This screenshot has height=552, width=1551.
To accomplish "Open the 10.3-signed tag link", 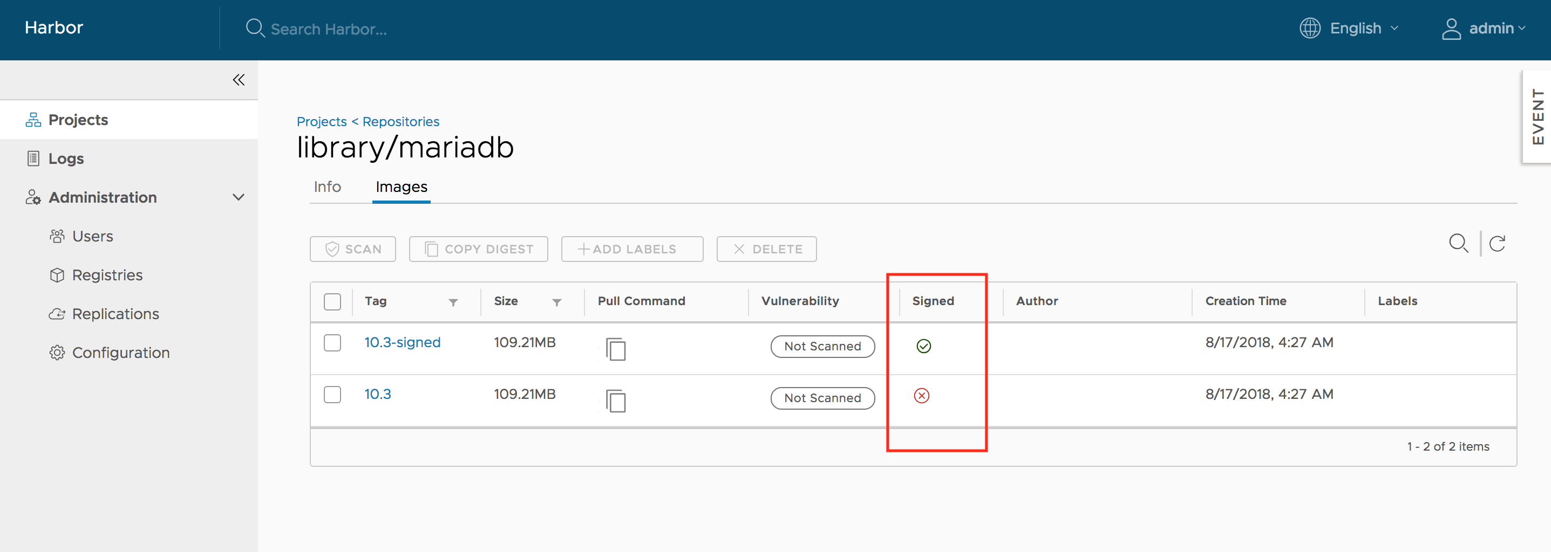I will pyautogui.click(x=402, y=342).
